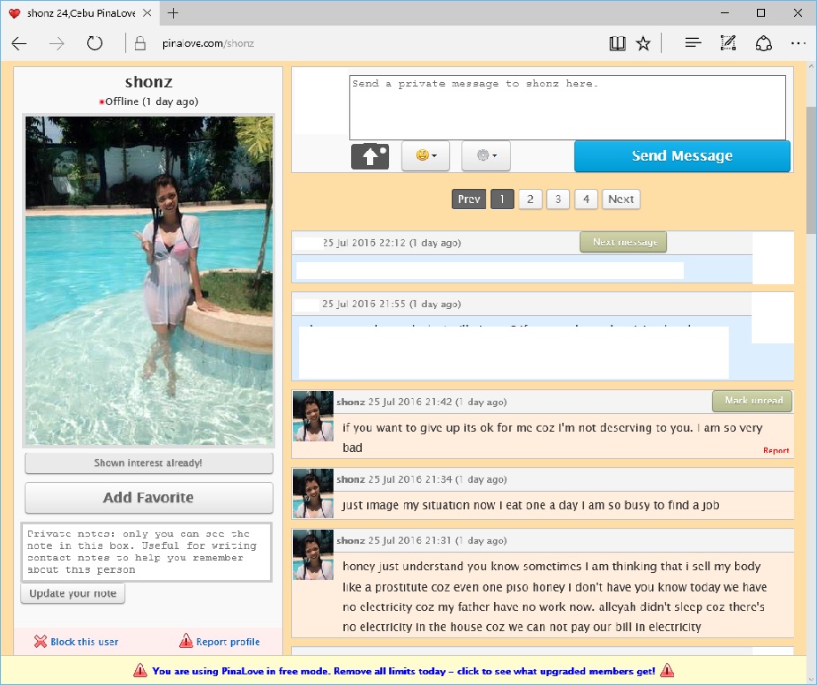Click the Add Favorite button
The image size is (817, 685).
click(148, 498)
